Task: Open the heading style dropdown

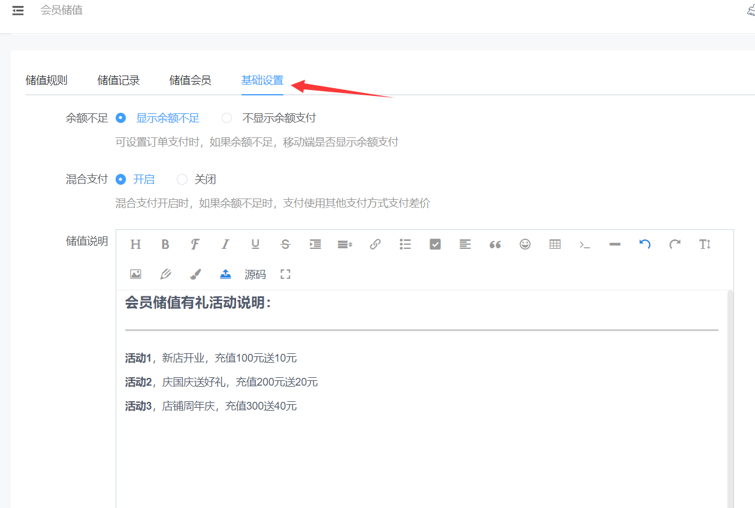Action: 135,244
